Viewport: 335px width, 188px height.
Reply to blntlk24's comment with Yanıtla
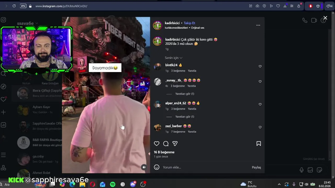point(192,71)
